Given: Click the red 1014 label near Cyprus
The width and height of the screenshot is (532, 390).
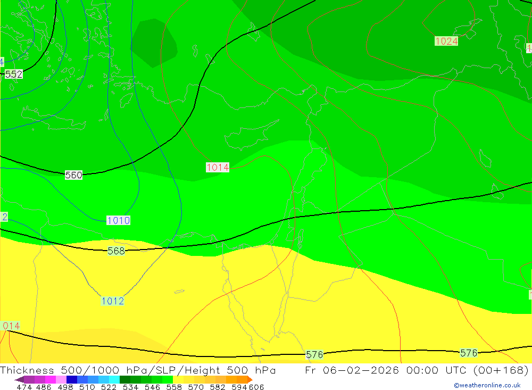Looking at the screenshot, I should 218,168.
